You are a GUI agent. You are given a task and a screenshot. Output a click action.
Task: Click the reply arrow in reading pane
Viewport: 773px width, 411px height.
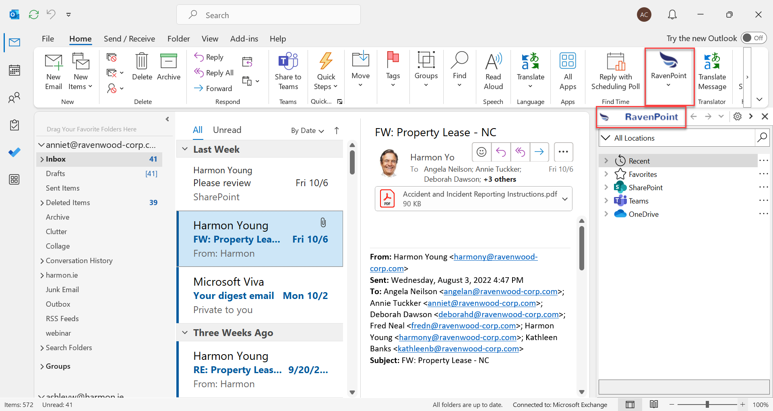pyautogui.click(x=501, y=152)
